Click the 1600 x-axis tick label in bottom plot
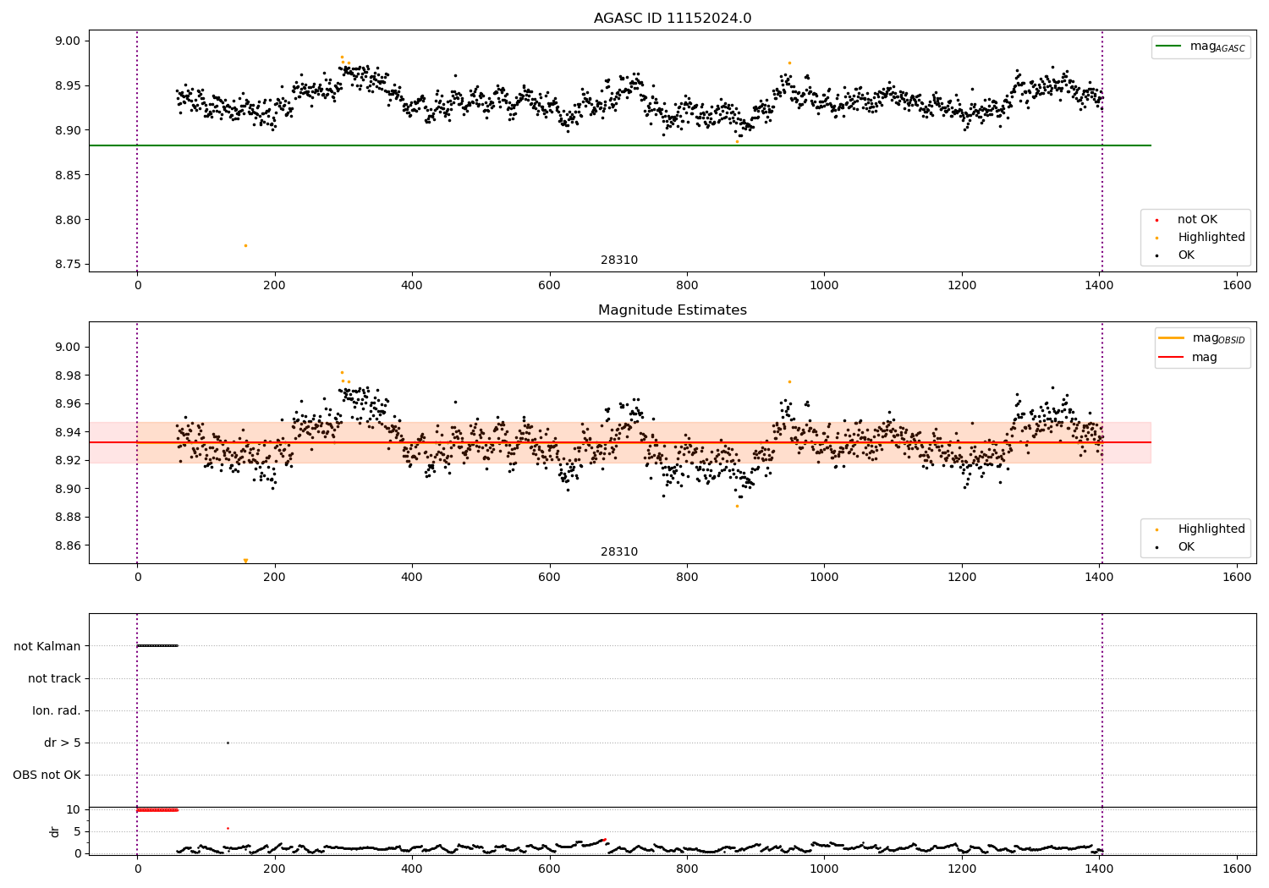This screenshot has height=888, width=1269. [x=1237, y=868]
